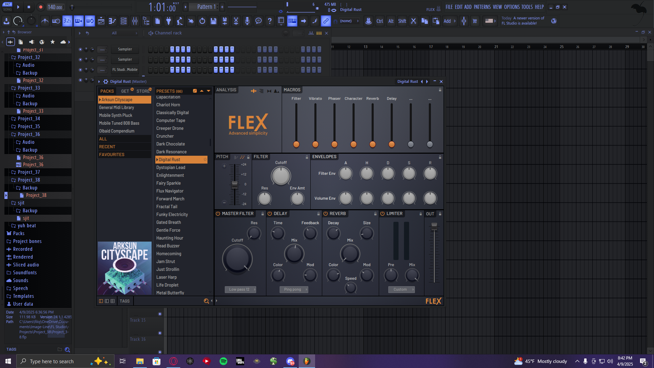This screenshot has height=368, width=654.
Task: Click the Filter macro slider handle
Action: [296, 144]
